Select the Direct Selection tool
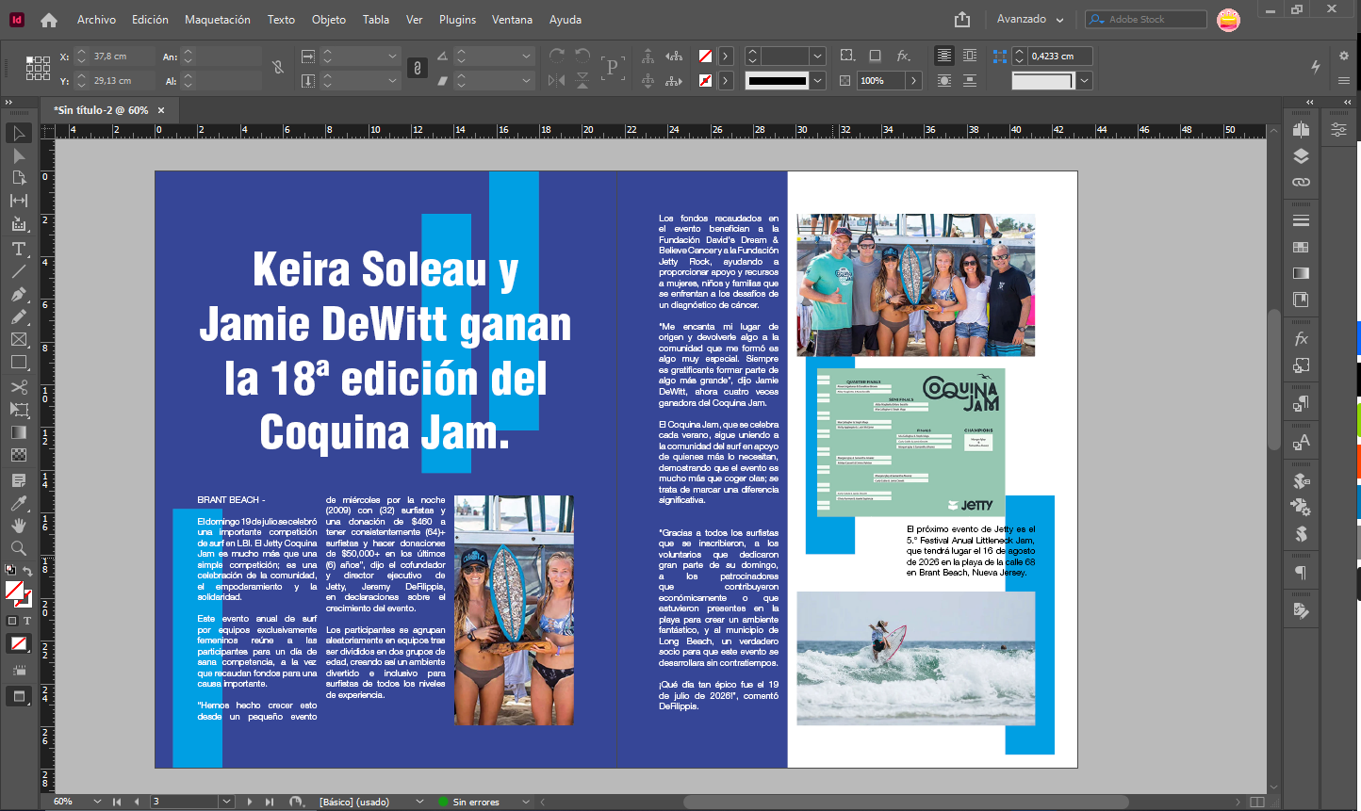Image resolution: width=1361 pixels, height=811 pixels. (18, 155)
